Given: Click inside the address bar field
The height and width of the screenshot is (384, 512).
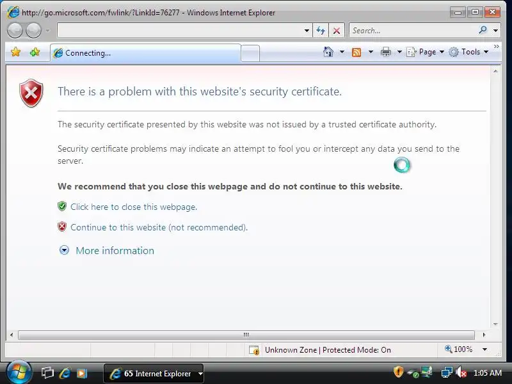Looking at the screenshot, I should pyautogui.click(x=180, y=31).
